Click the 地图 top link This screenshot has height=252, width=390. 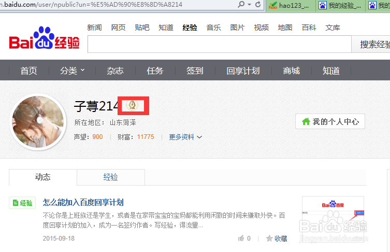click(x=285, y=27)
